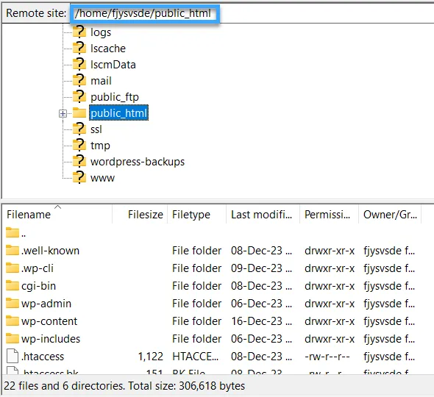The height and width of the screenshot is (397, 434).
Task: Select the cgi-bin filename
Action: (x=39, y=286)
